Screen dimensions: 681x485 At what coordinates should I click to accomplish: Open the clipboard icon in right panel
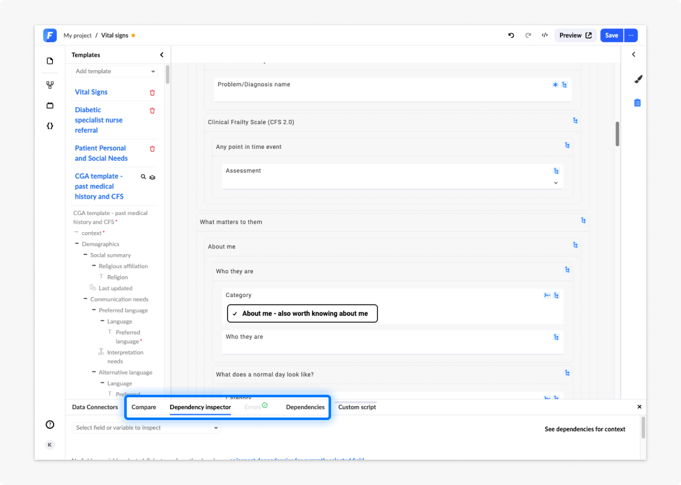click(x=637, y=103)
